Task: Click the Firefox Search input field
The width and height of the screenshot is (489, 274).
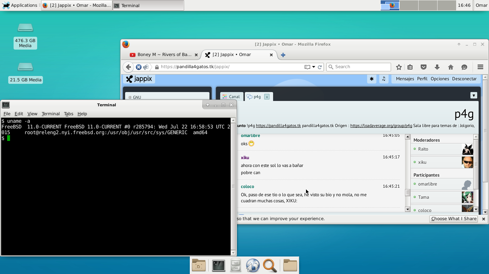Action: coord(359,67)
